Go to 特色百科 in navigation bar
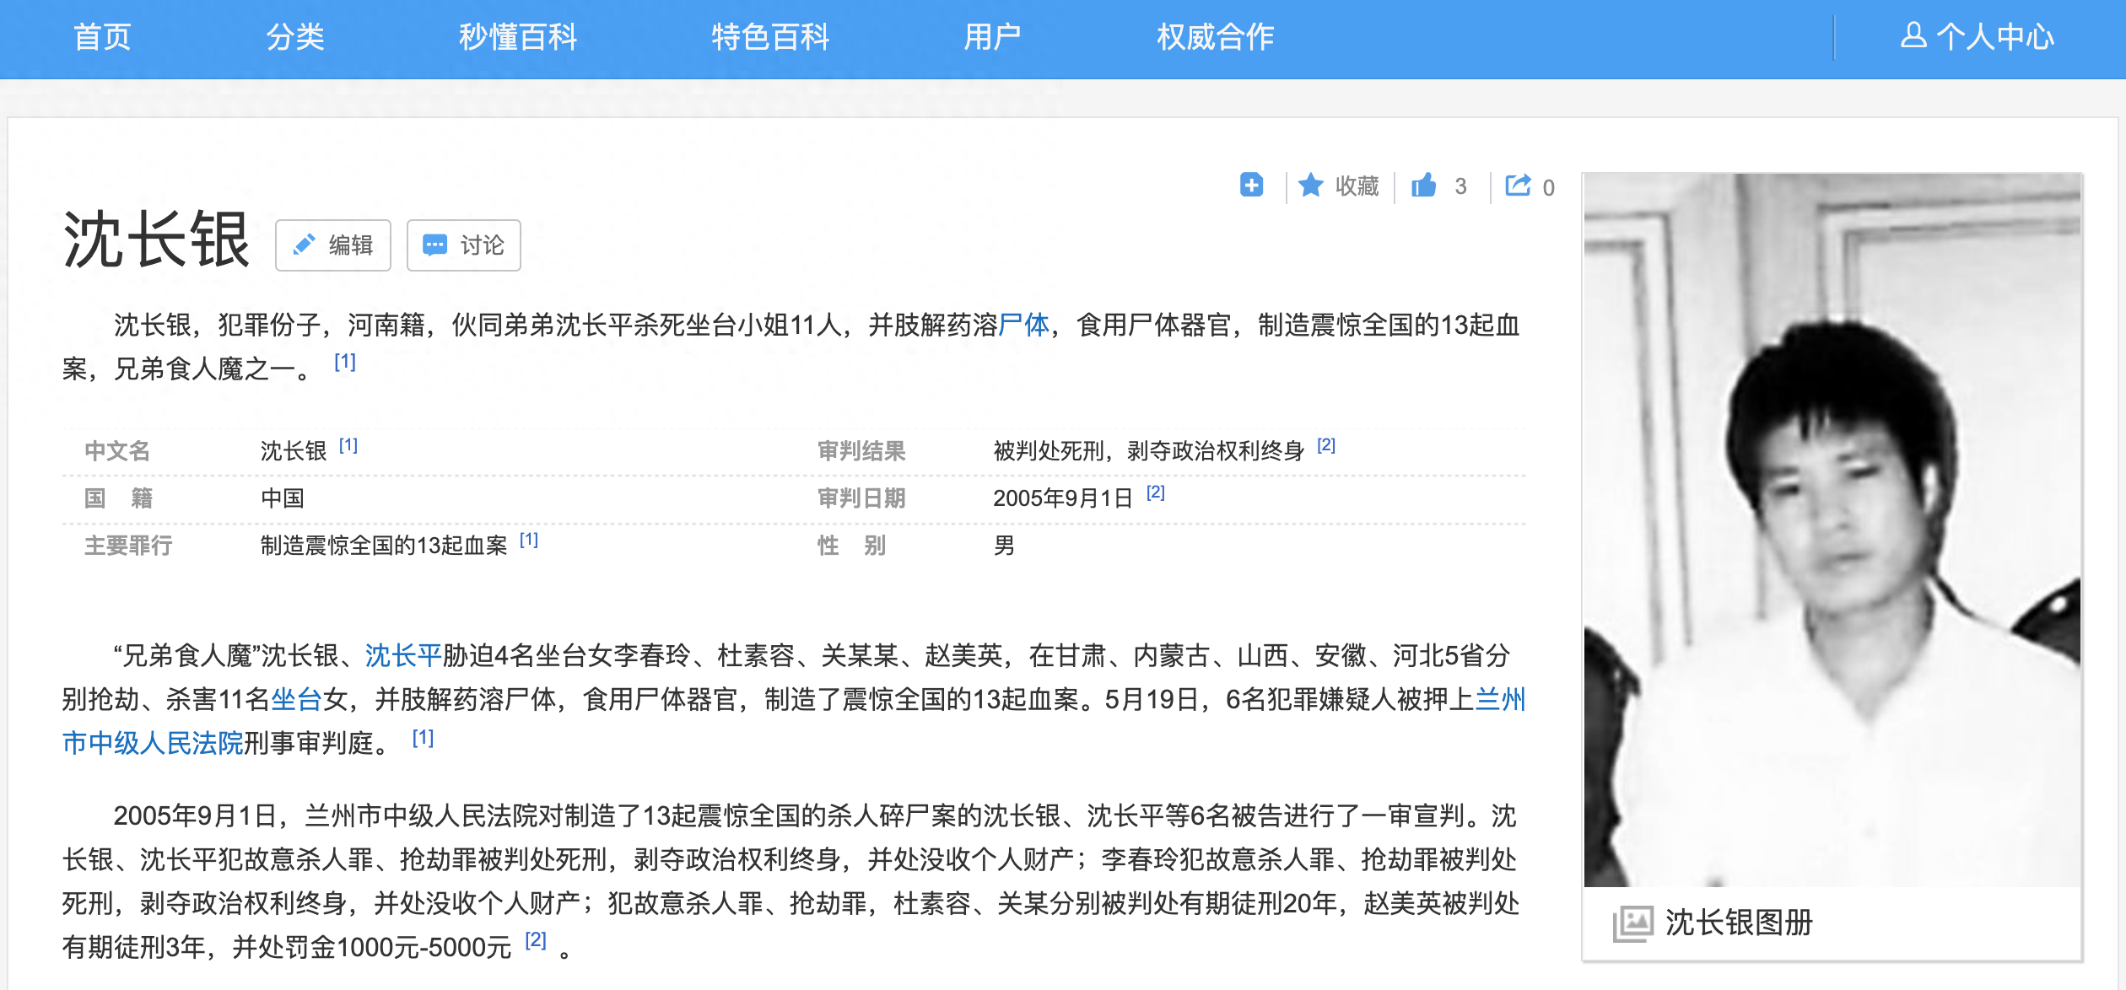The image size is (2126, 990). coord(769,36)
